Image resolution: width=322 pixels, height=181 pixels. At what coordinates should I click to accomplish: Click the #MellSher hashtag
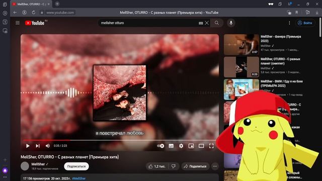(79, 178)
